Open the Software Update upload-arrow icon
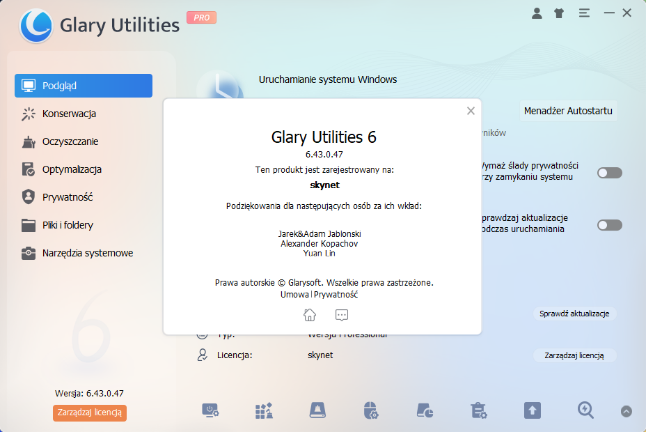 pyautogui.click(x=533, y=410)
